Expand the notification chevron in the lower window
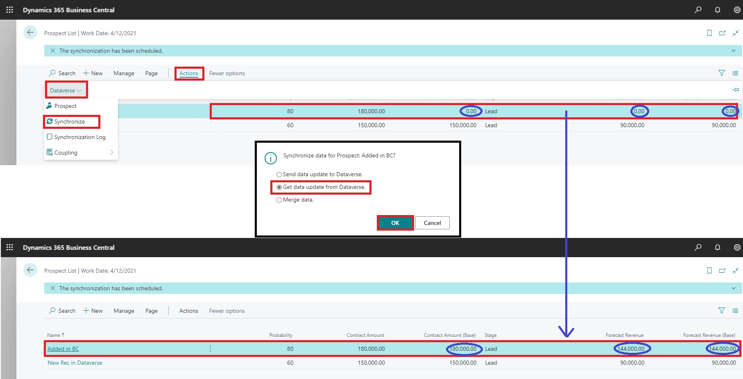 [733, 288]
